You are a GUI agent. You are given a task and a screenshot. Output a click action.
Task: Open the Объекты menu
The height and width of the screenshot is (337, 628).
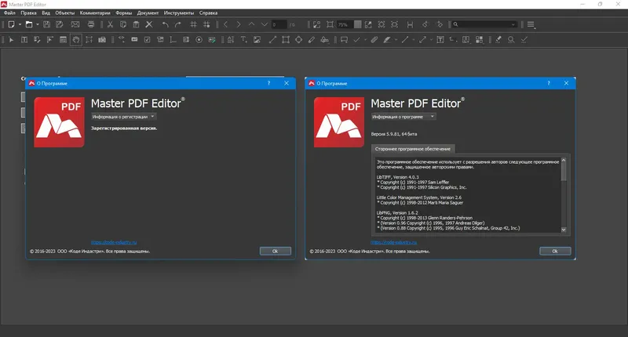click(x=65, y=13)
